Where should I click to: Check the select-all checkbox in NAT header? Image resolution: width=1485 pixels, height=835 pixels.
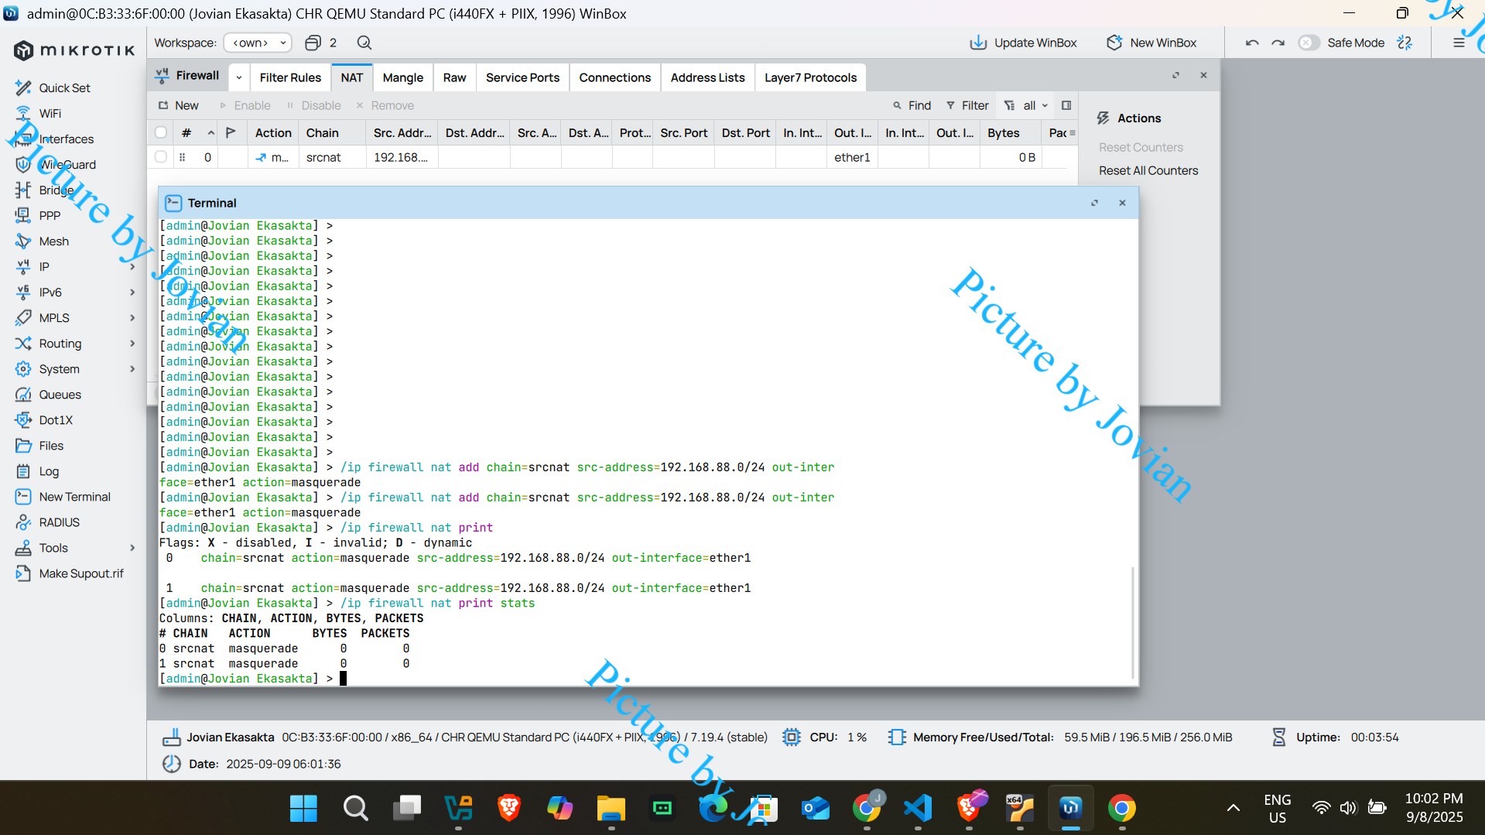coord(161,132)
